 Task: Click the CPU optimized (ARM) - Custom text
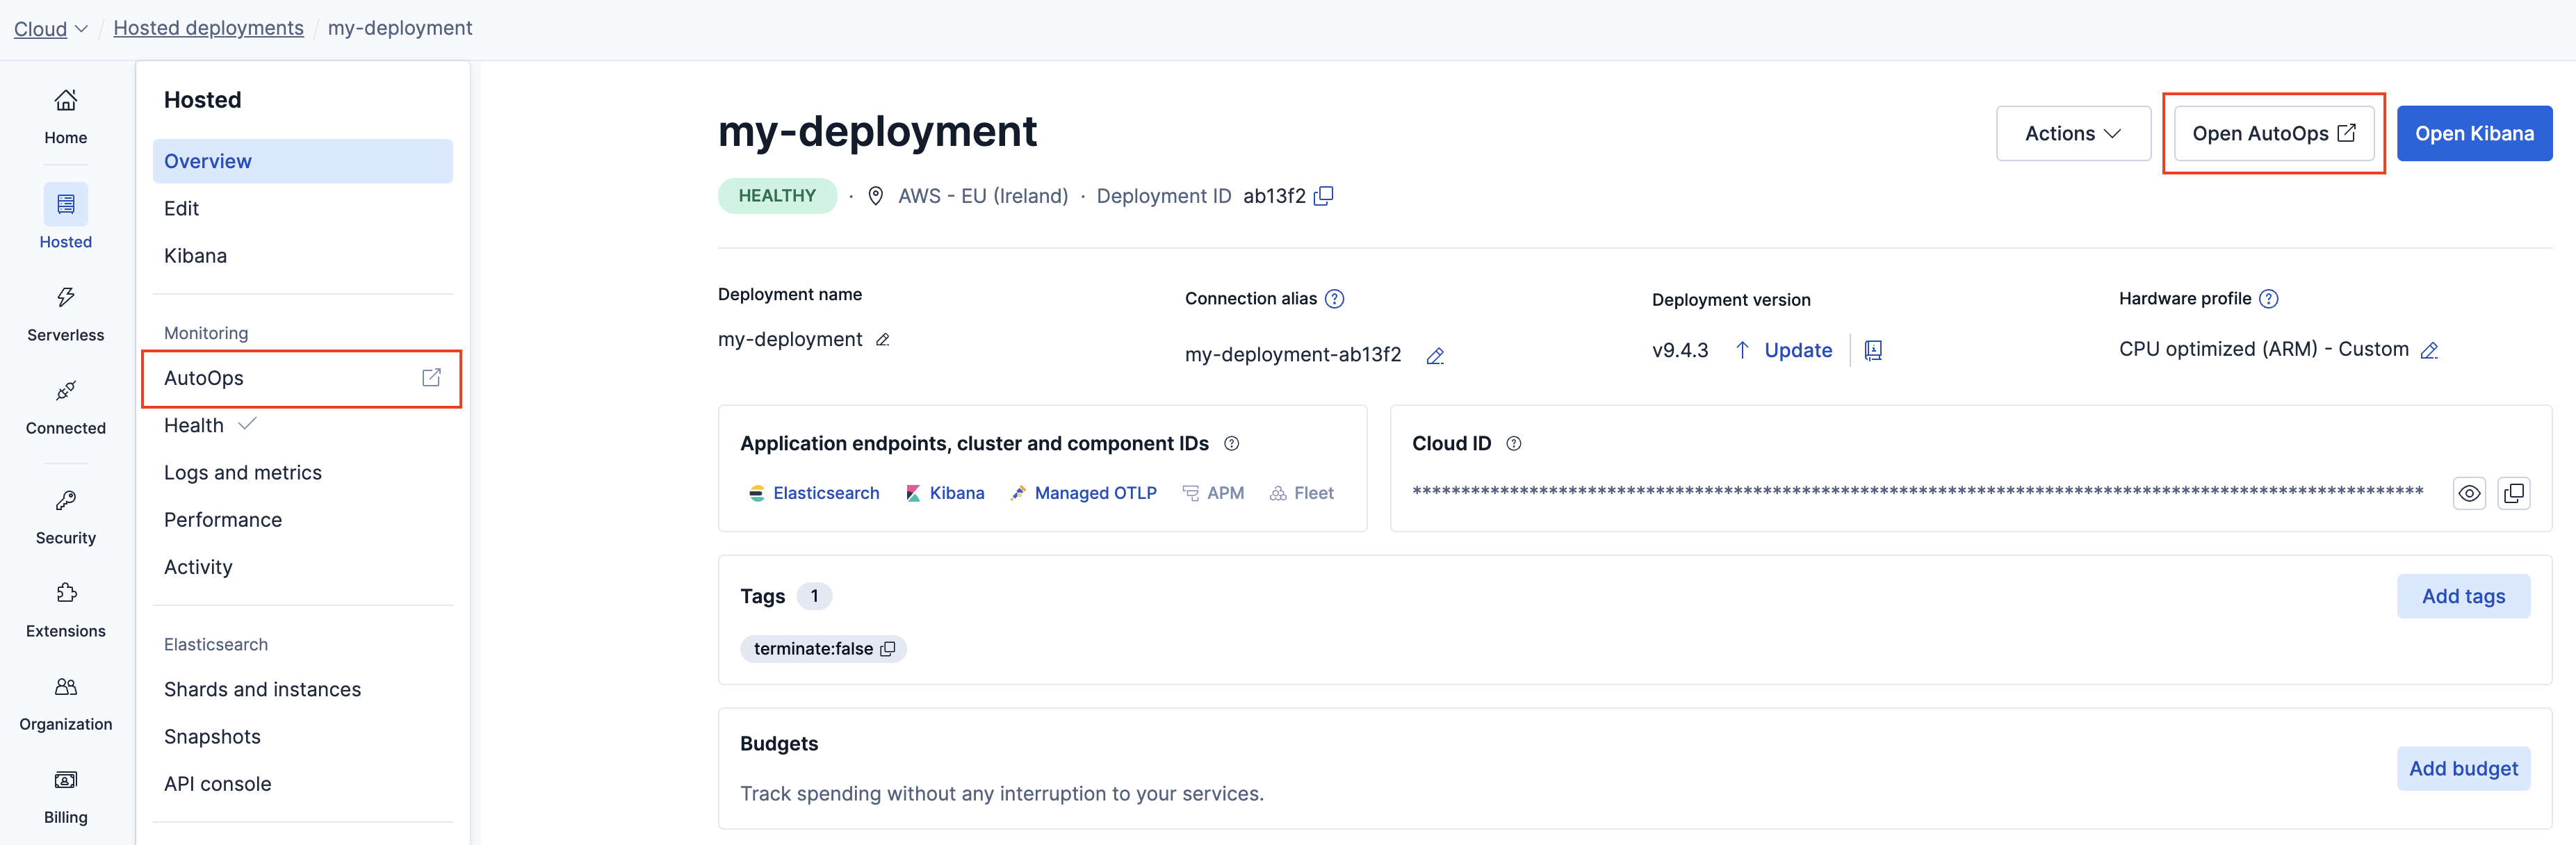(x=2263, y=349)
